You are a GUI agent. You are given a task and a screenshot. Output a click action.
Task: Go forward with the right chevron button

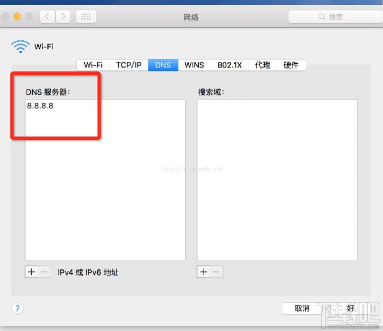click(x=63, y=17)
